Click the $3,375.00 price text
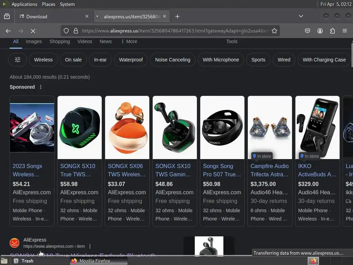The image size is (353, 265). [263, 184]
